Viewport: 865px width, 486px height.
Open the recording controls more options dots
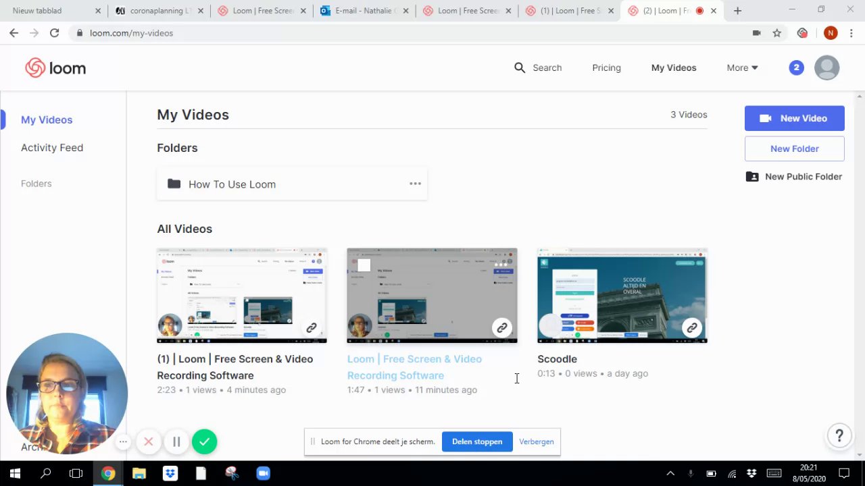coord(123,442)
